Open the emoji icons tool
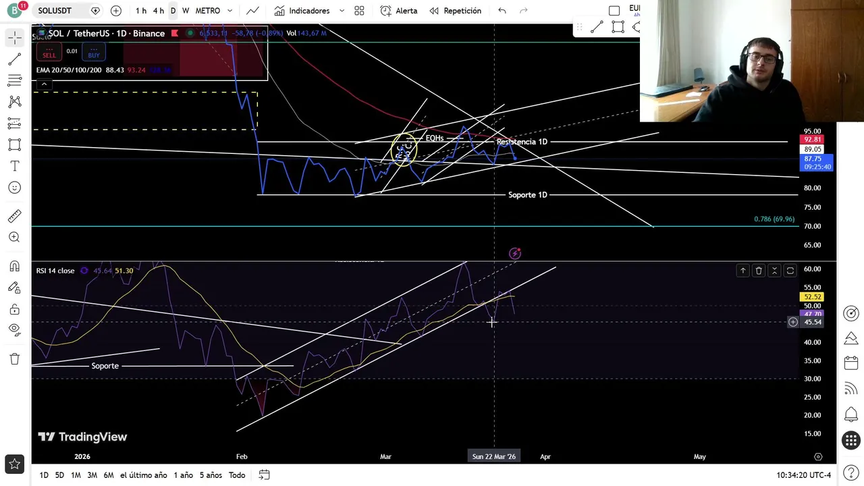864x486 pixels. click(x=14, y=187)
